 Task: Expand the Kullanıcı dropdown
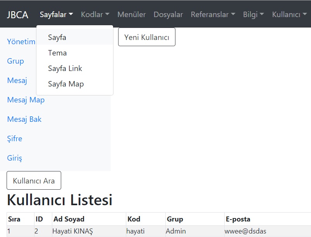coord(288,14)
